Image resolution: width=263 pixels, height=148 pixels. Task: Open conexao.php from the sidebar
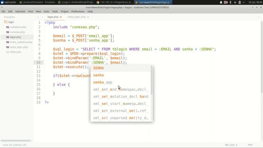click(17, 32)
